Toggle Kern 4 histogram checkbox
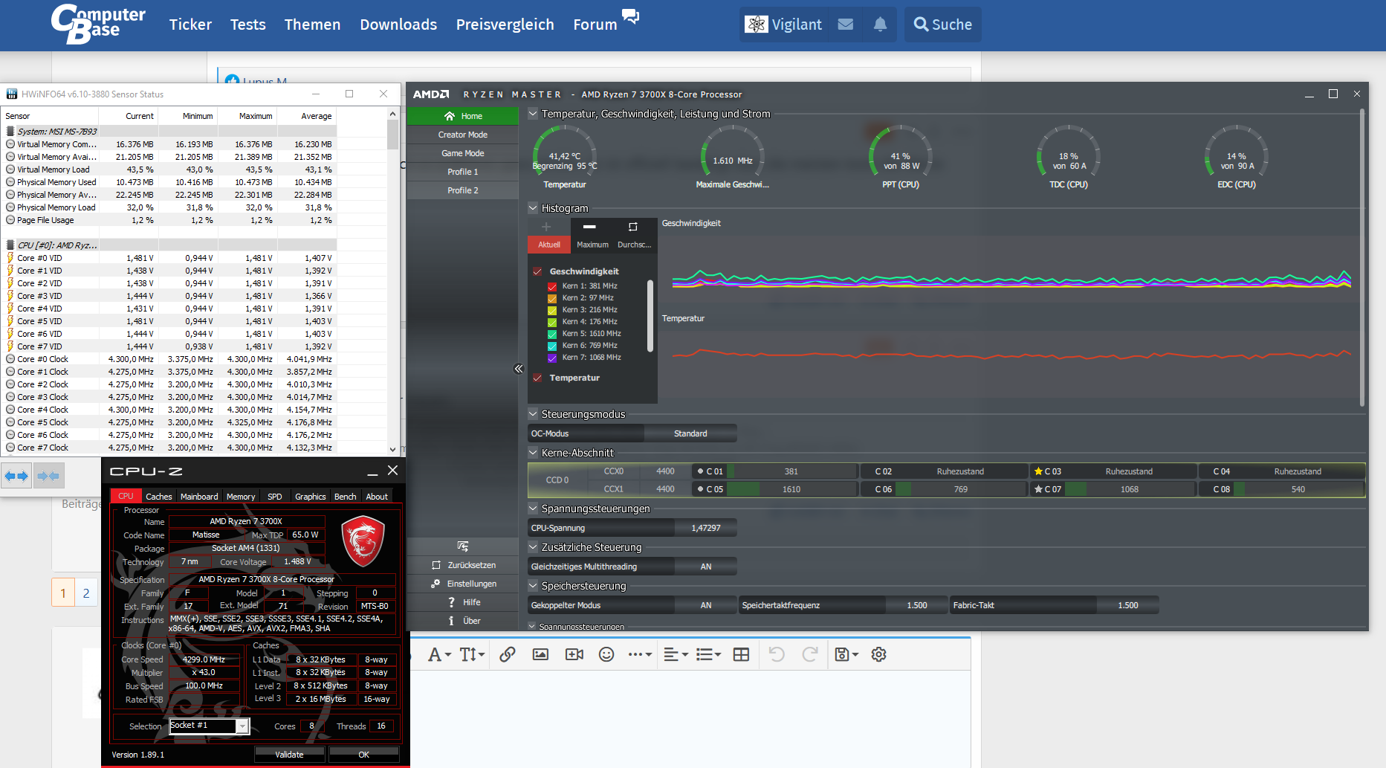The width and height of the screenshot is (1386, 768). click(552, 322)
